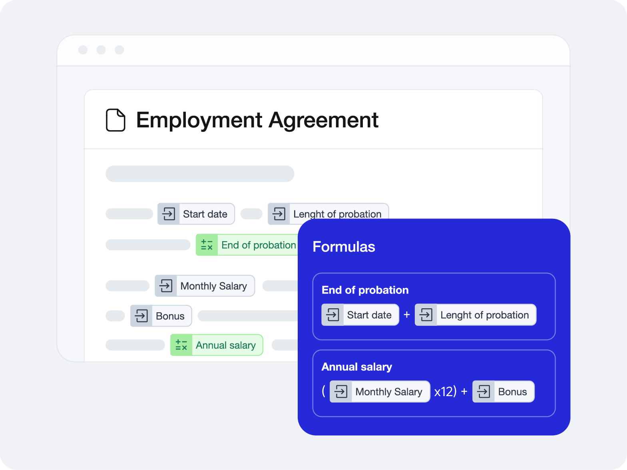The height and width of the screenshot is (470, 627).
Task: Click the input icon on the document's Lenght of probation tag
Action: 279,214
